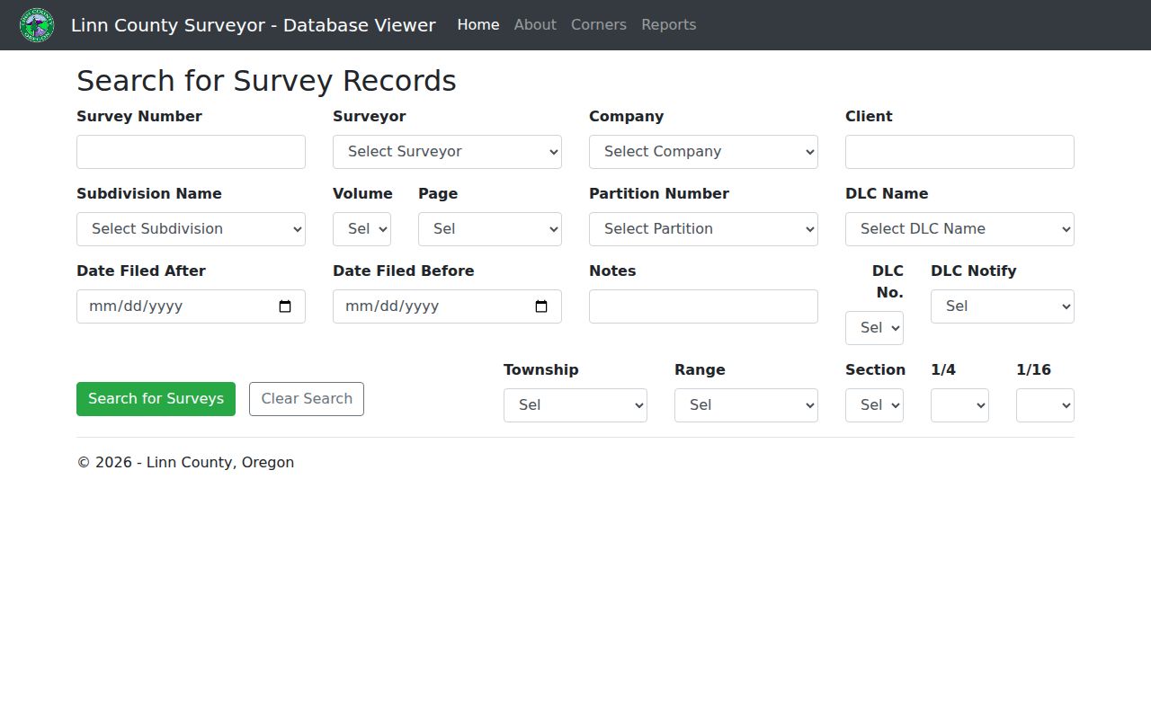Open the 1/4 section dropdown
Image resolution: width=1151 pixels, height=719 pixels.
click(x=959, y=405)
